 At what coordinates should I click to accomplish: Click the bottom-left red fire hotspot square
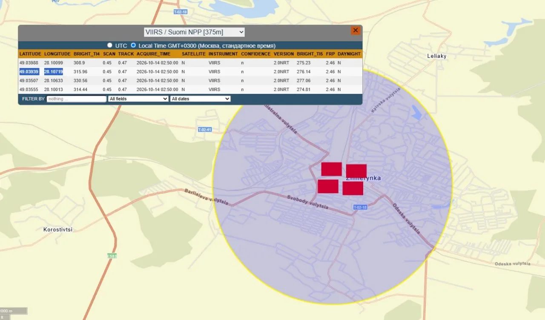coord(328,187)
